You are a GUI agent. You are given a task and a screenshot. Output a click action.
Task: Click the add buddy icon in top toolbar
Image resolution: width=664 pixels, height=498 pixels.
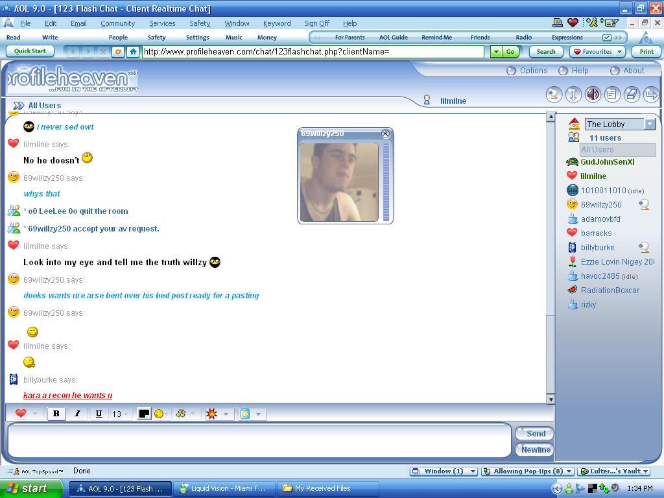(x=591, y=23)
